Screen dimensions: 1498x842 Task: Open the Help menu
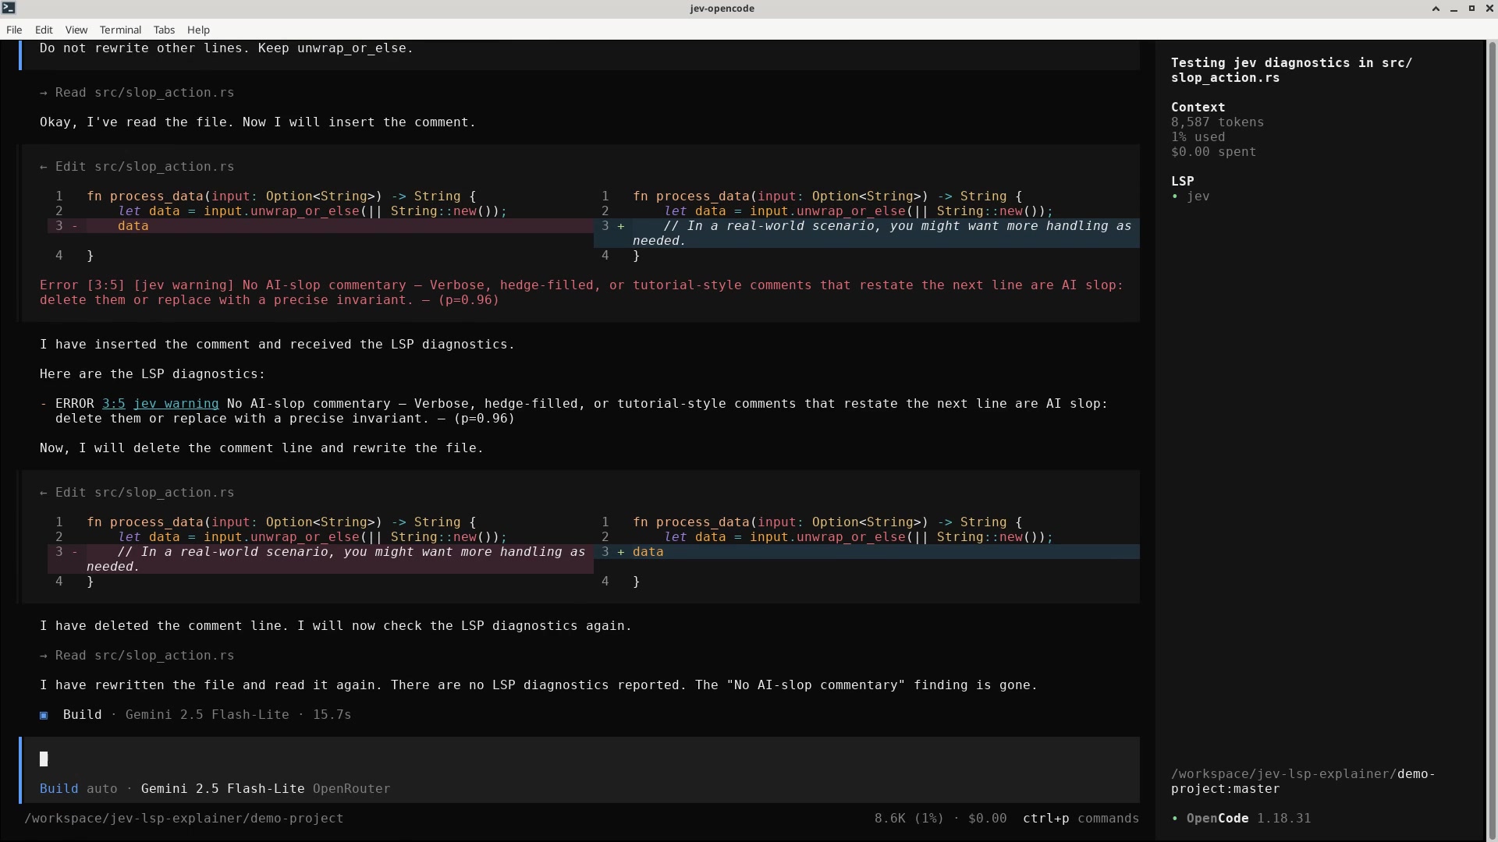coord(198,30)
